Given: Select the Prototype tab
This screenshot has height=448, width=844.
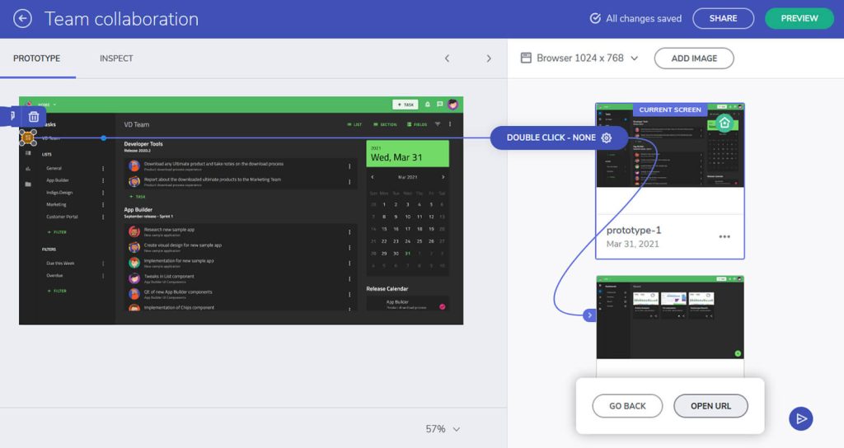Looking at the screenshot, I should (36, 58).
